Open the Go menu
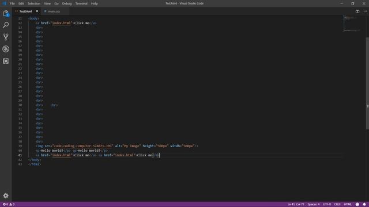Screen dimensions: 369x207 coord(57,3)
